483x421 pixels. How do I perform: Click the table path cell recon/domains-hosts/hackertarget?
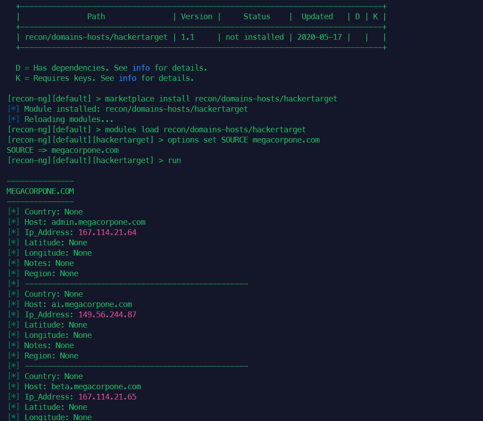coord(96,37)
